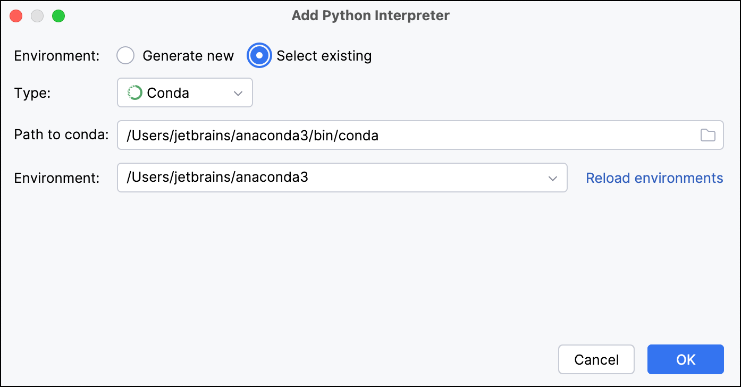Focus the Path to conda text field
741x387 pixels.
point(404,135)
